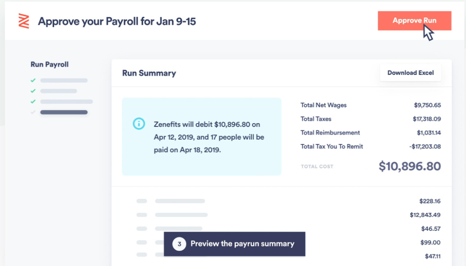
Task: Click the gray checkmark beside the active step
Action: [33, 112]
